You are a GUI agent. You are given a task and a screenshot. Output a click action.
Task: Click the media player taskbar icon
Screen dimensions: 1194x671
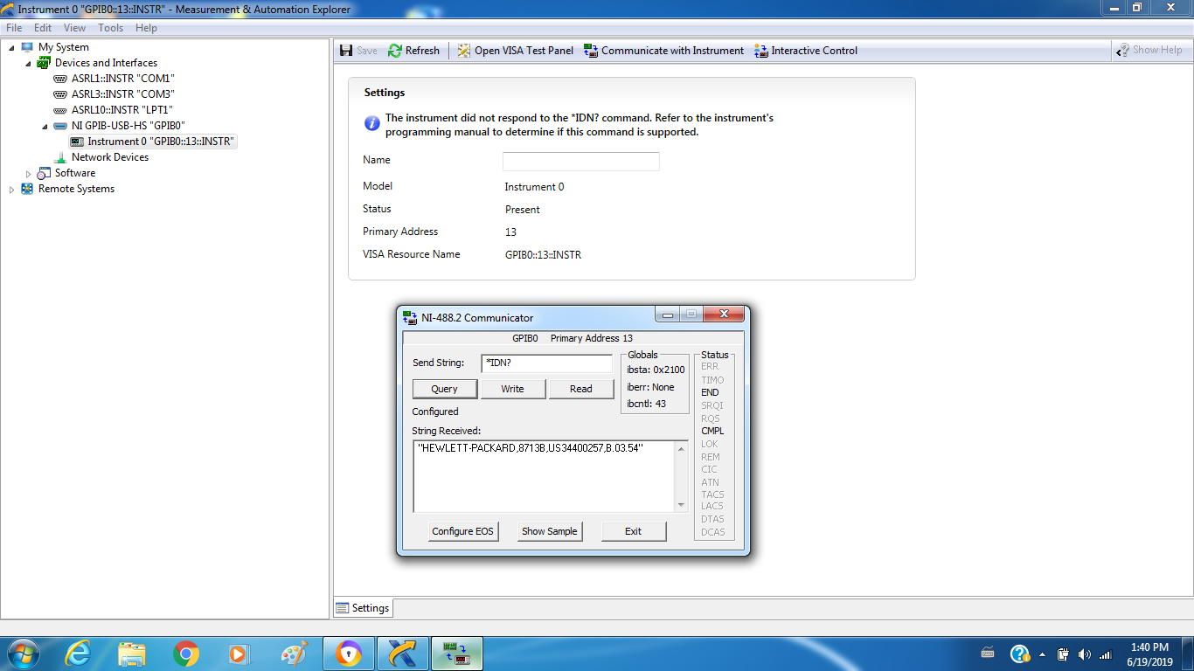pyautogui.click(x=238, y=654)
